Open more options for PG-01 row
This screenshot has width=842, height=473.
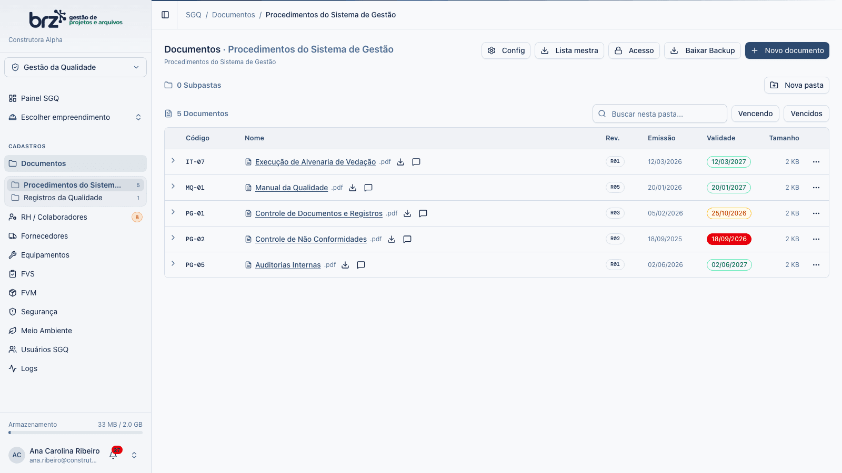816,213
